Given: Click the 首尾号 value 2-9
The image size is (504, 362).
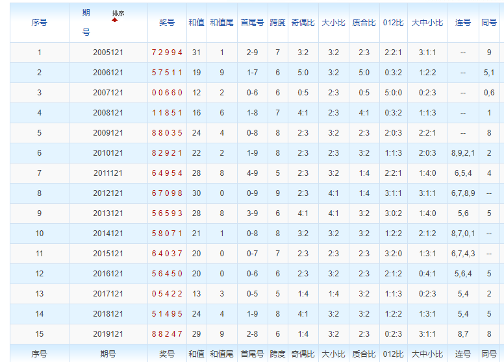Looking at the screenshot, I should click(252, 53).
